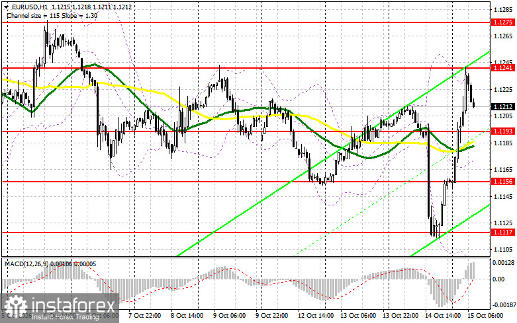Screen dimensions: 517x323
Task: Click the 1.1145 value on the price scale
Action: tap(503, 197)
